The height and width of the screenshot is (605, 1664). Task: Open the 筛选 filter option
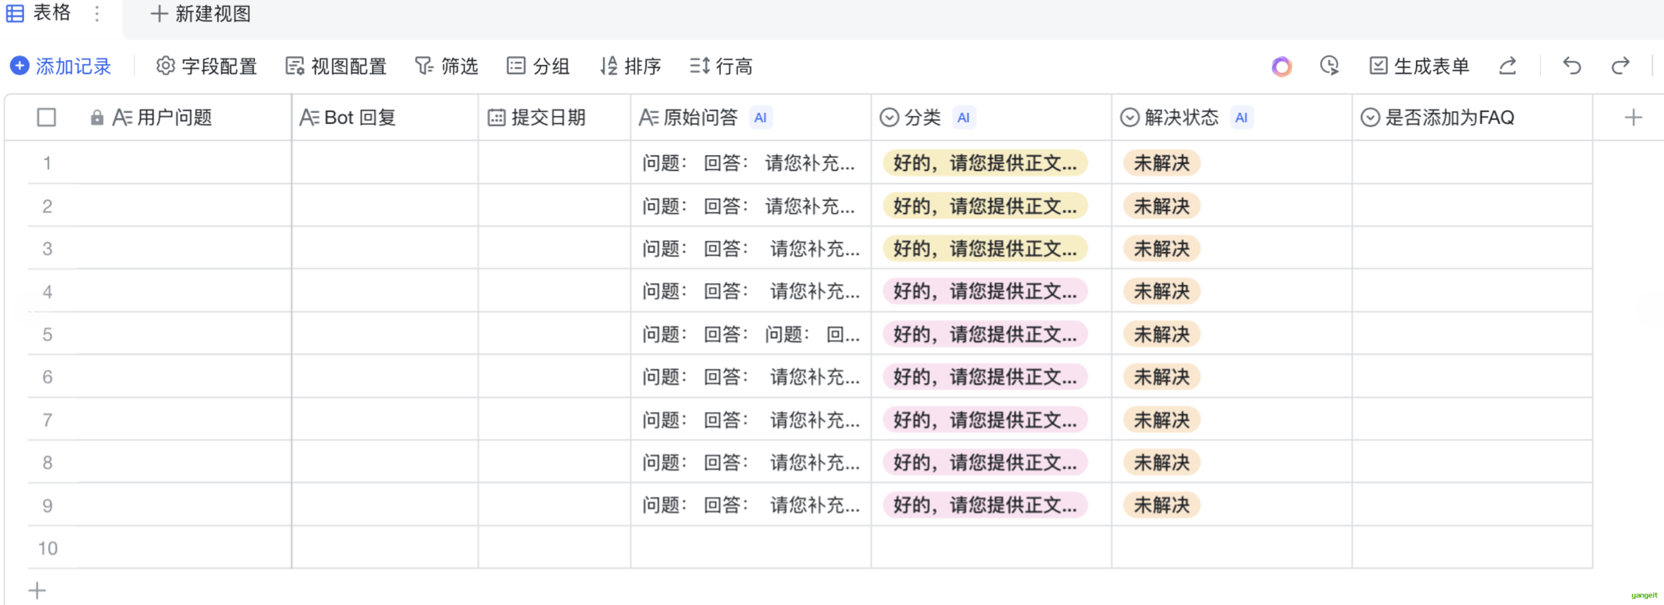pyautogui.click(x=446, y=66)
